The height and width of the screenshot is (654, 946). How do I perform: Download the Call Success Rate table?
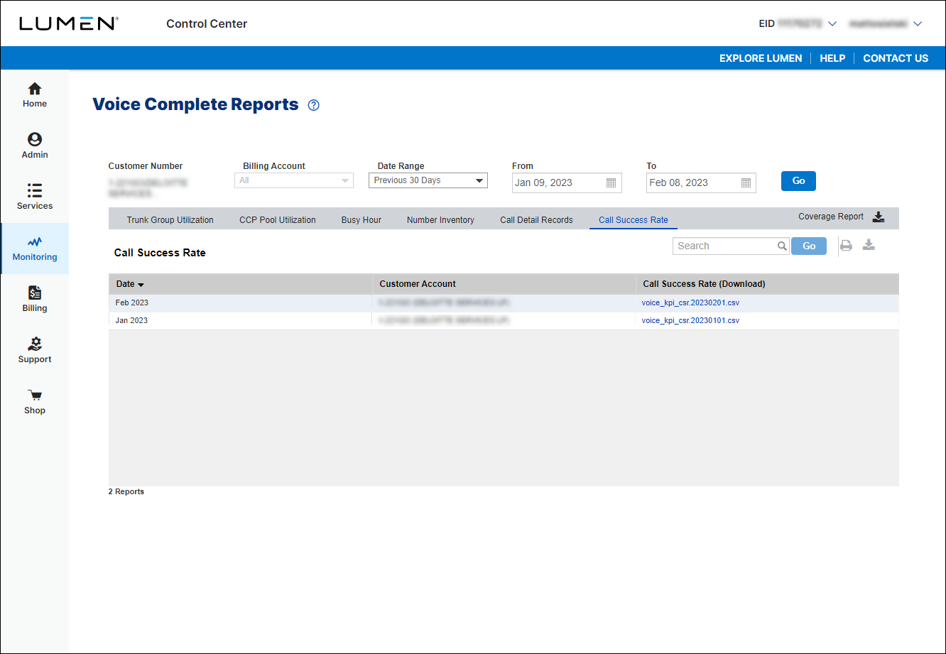(x=869, y=246)
